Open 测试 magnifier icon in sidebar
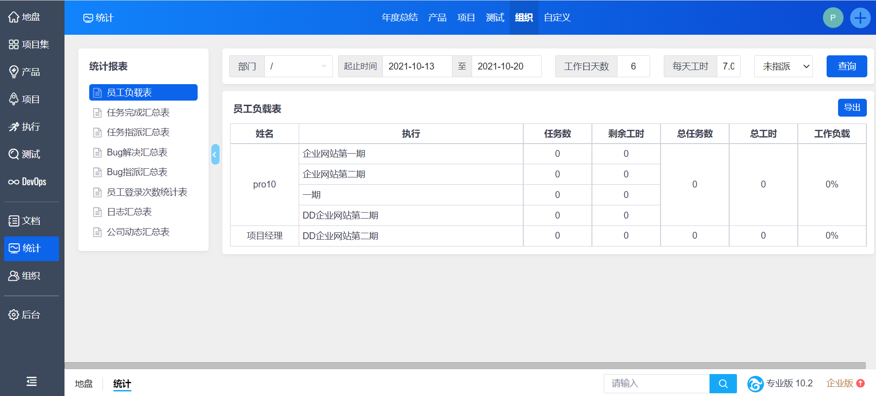The width and height of the screenshot is (876, 396). pyautogui.click(x=14, y=154)
